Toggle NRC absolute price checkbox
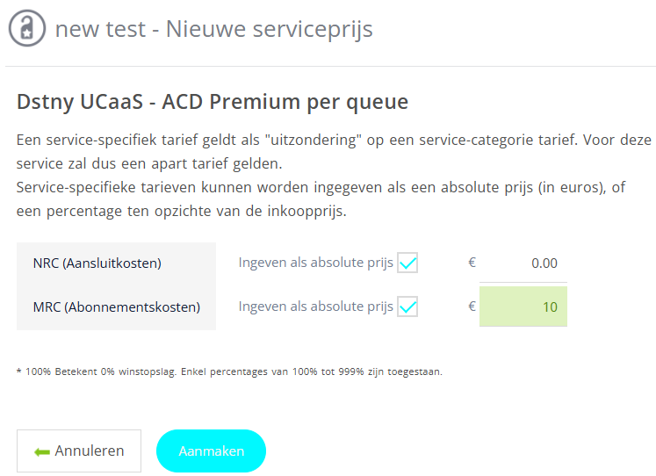Screen dimensions: 656x476 pyautogui.click(x=407, y=263)
